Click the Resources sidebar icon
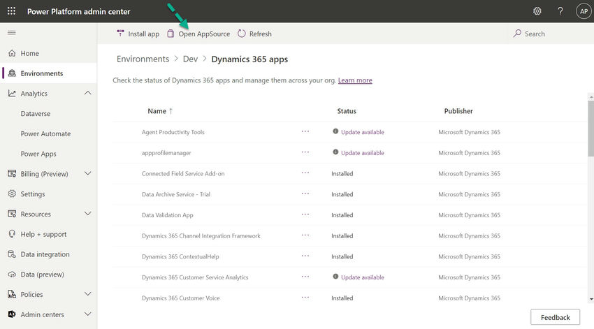The image size is (594, 329). tap(12, 214)
